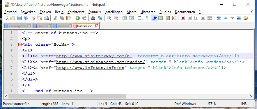257x109 pixels.
Task: Click the lofoten.info URL on line 7
Action: click(x=90, y=68)
